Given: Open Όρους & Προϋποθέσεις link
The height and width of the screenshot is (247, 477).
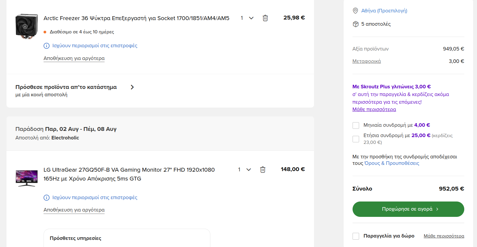Looking at the screenshot, I should 392,163.
